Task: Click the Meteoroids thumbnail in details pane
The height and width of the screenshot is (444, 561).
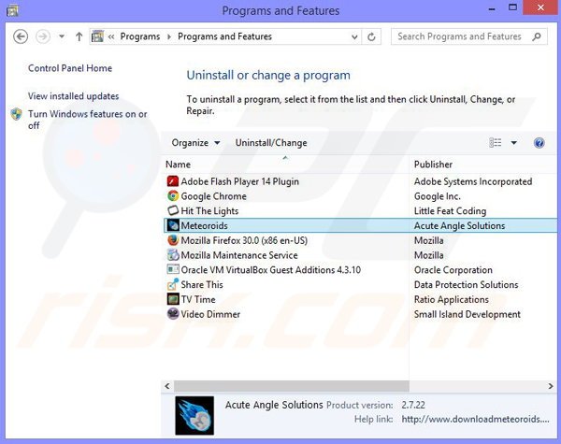Action: pos(194,415)
